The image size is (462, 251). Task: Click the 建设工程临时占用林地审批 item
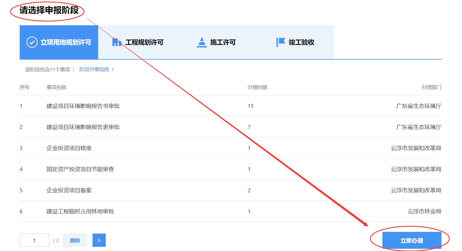(80, 211)
